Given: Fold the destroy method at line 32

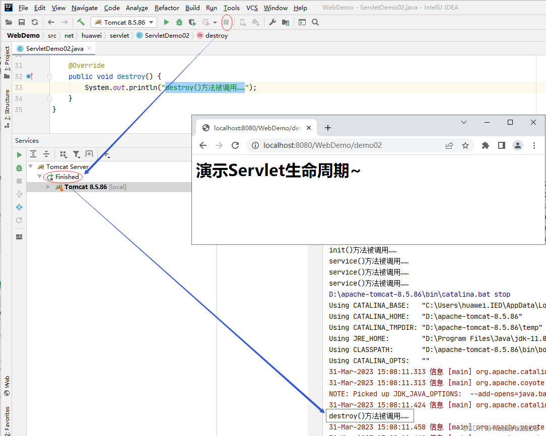Looking at the screenshot, I should click(49, 76).
